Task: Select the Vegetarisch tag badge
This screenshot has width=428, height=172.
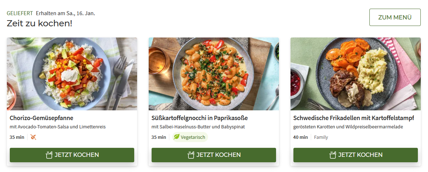Action: [190, 137]
